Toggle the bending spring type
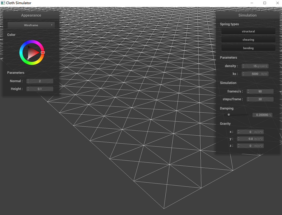The image size is (282, 215). (x=248, y=48)
